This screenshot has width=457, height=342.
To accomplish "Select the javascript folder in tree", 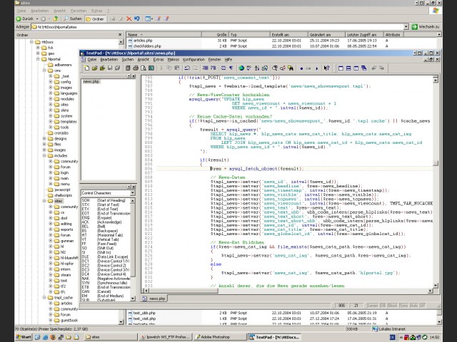I will tap(62, 190).
